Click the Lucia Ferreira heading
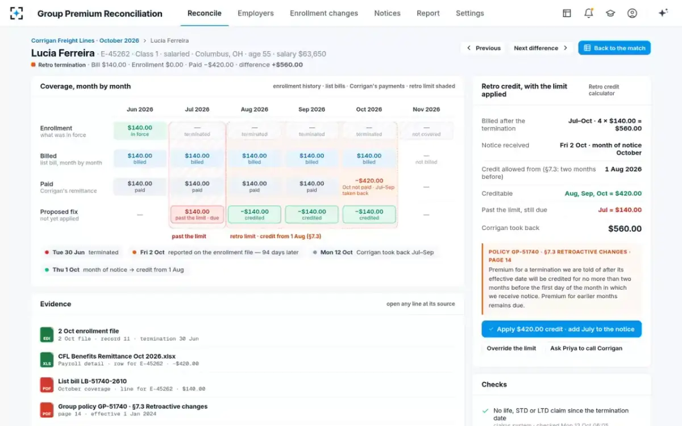 (63, 53)
